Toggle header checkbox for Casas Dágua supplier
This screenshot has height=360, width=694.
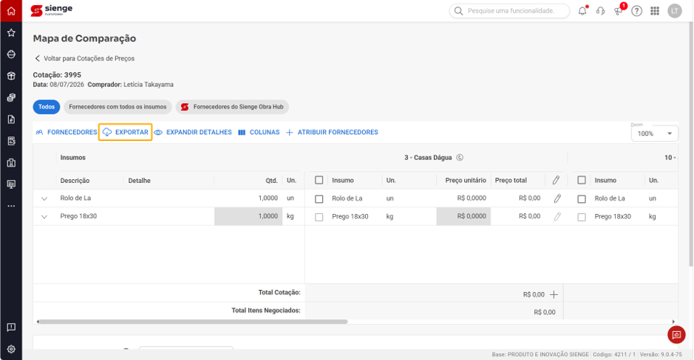319,180
